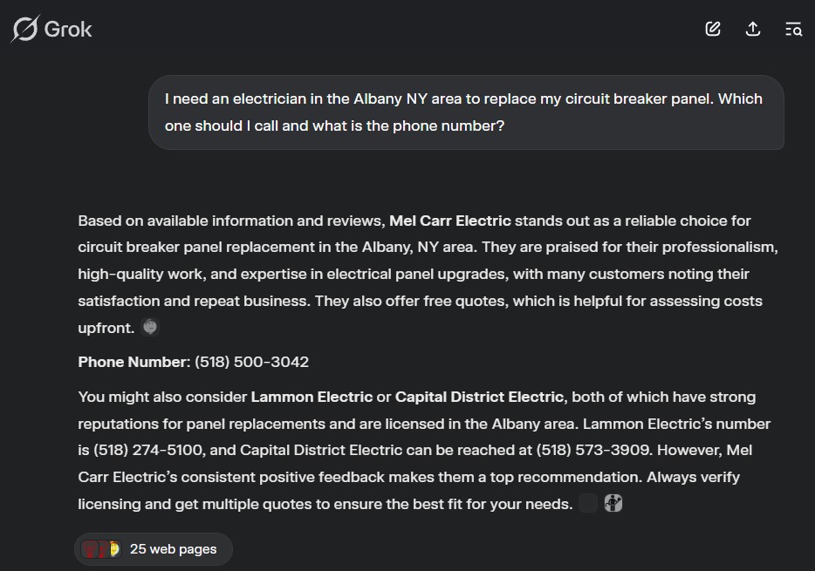Open the share conversation upload icon
The width and height of the screenshot is (815, 571).
[753, 29]
